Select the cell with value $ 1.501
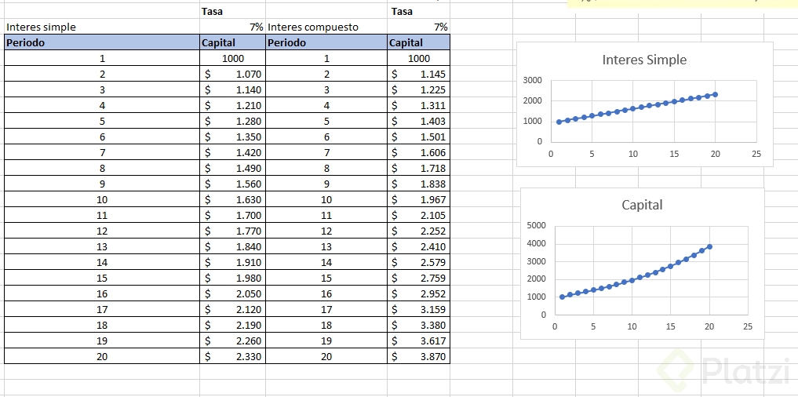798x397 pixels. tap(419, 137)
